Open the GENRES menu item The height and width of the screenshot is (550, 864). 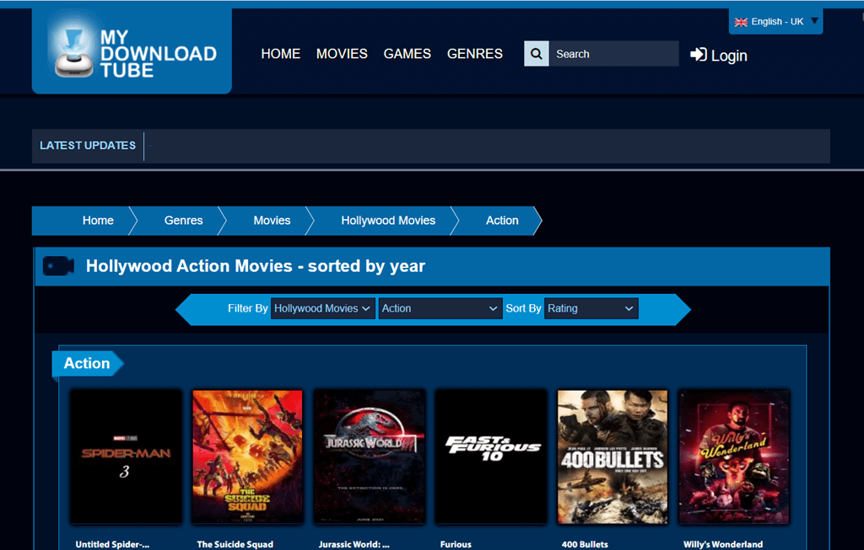475,54
